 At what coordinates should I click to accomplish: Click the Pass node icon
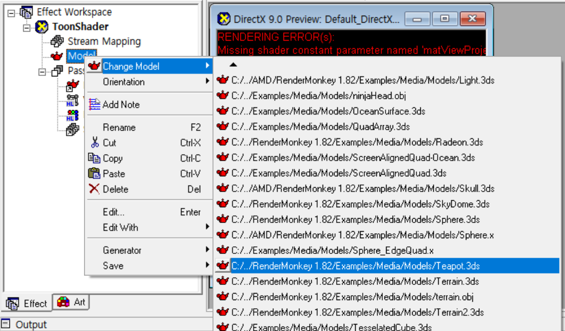[x=57, y=71]
